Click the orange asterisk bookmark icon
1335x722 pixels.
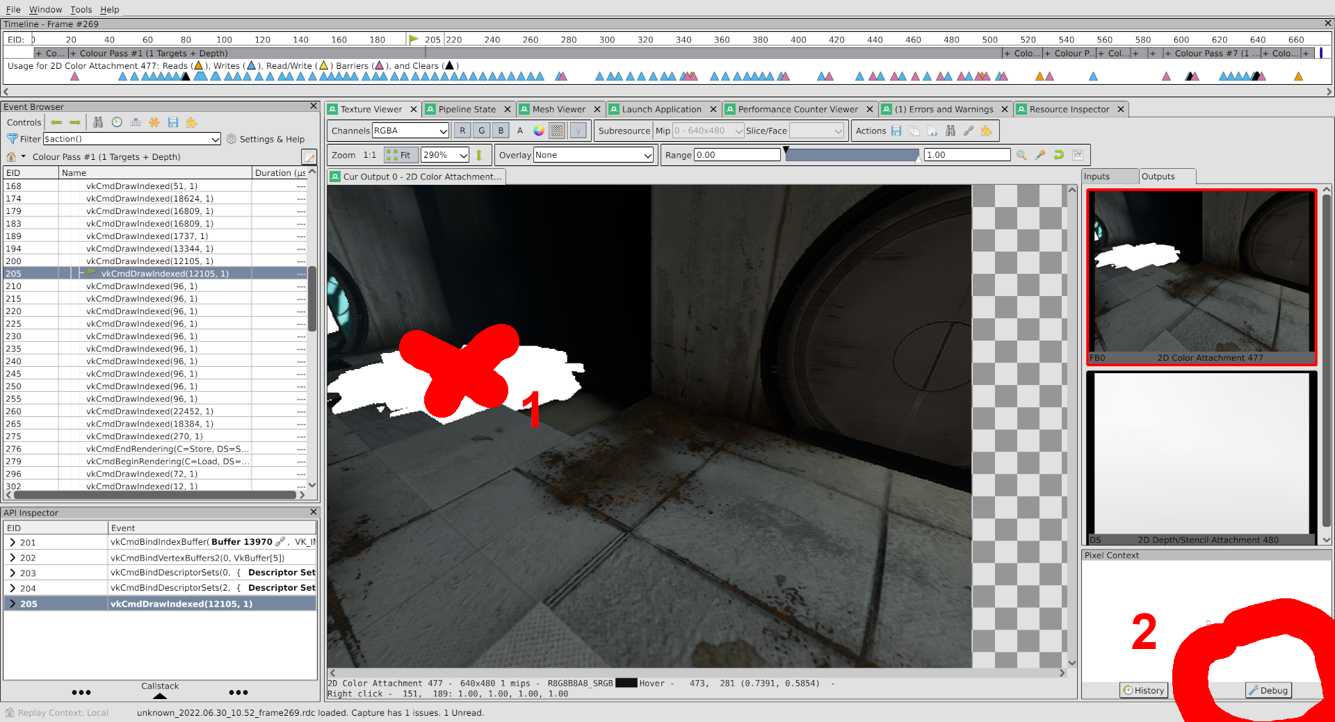pos(154,122)
